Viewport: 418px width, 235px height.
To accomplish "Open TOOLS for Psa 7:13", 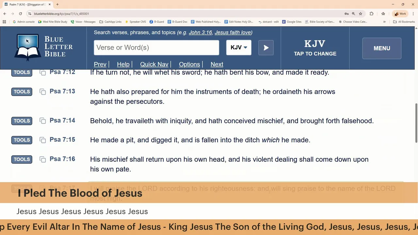I will 22,92.
